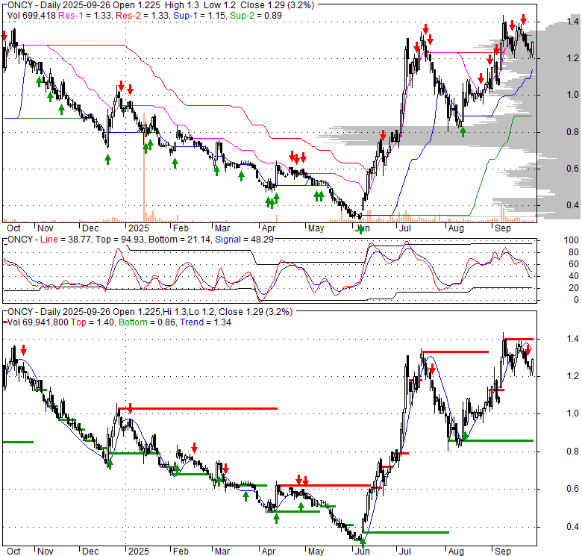Click the '0.4' price label on top chart scale
This screenshot has width=582, height=556.
pyautogui.click(x=573, y=205)
